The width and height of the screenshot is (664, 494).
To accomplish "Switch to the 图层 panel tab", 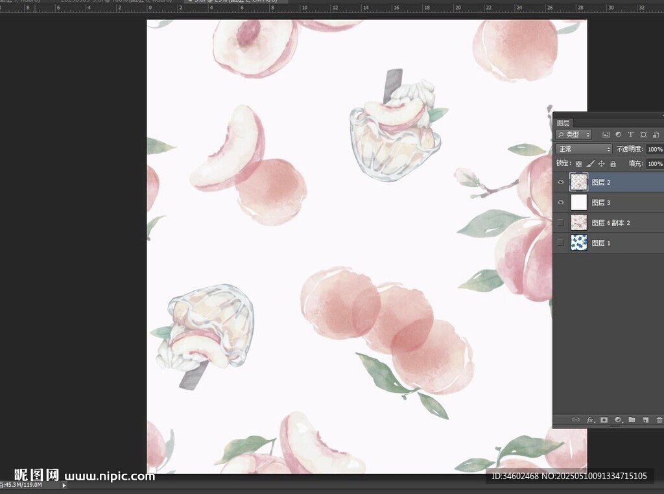I will click(563, 123).
